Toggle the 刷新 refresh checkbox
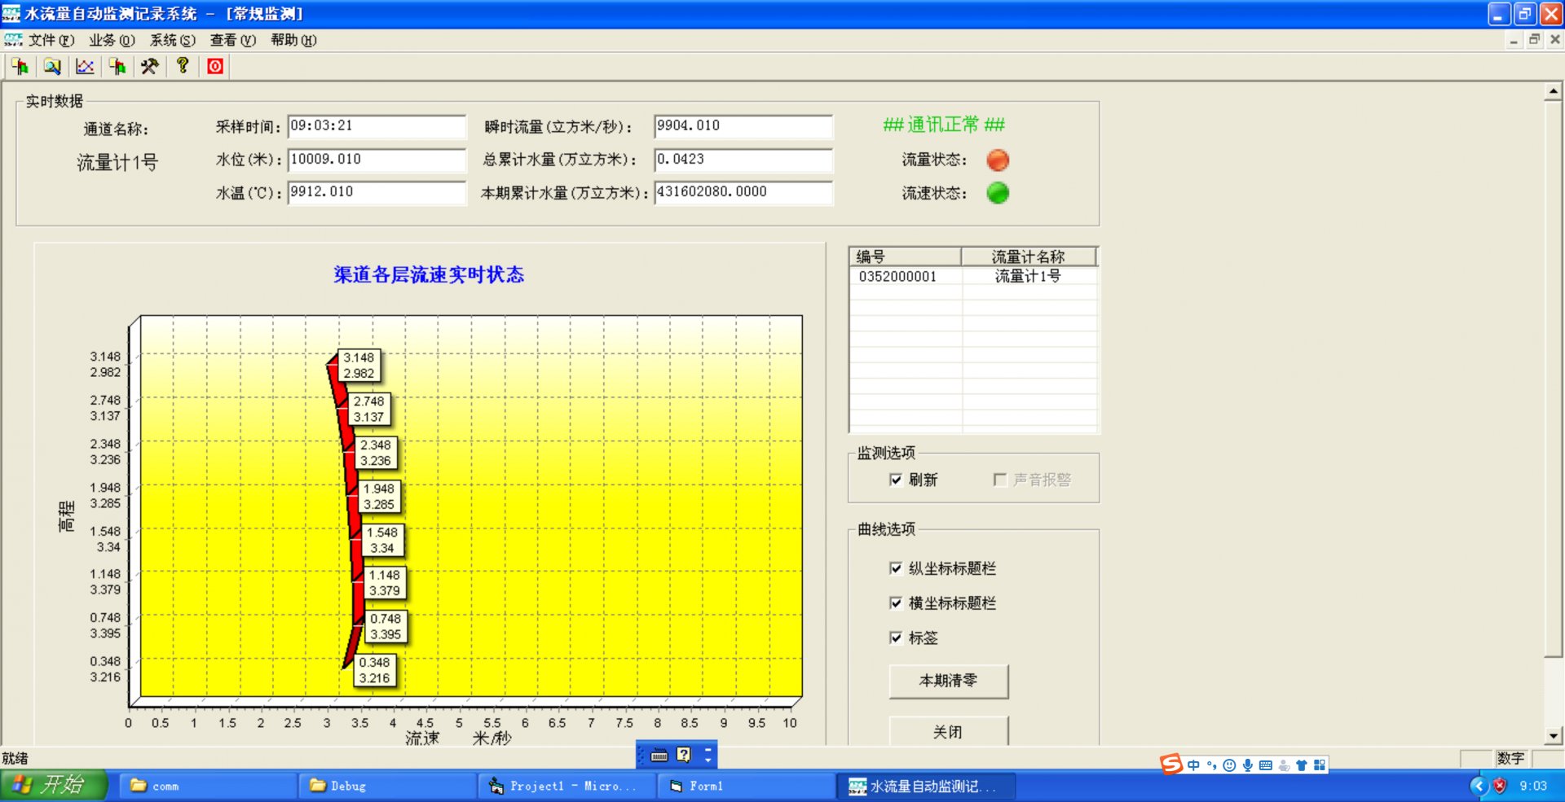This screenshot has width=1565, height=802. (x=896, y=480)
